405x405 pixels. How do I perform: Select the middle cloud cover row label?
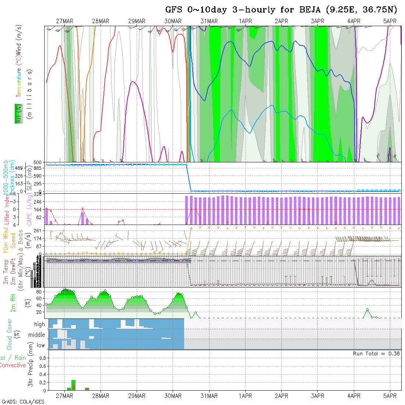pyautogui.click(x=36, y=335)
